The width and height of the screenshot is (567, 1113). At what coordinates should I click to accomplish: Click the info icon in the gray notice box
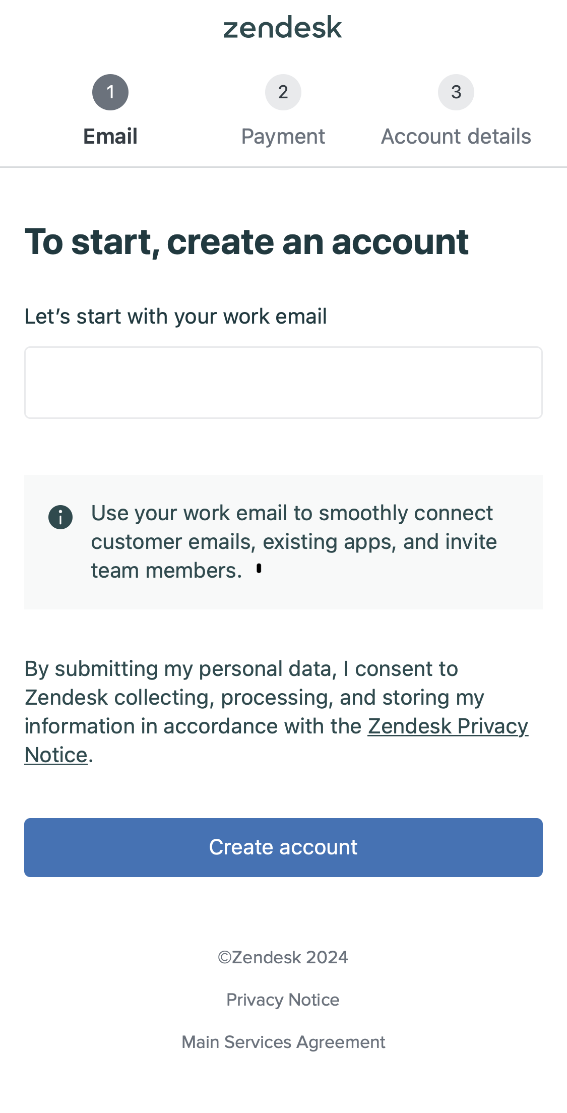60,517
